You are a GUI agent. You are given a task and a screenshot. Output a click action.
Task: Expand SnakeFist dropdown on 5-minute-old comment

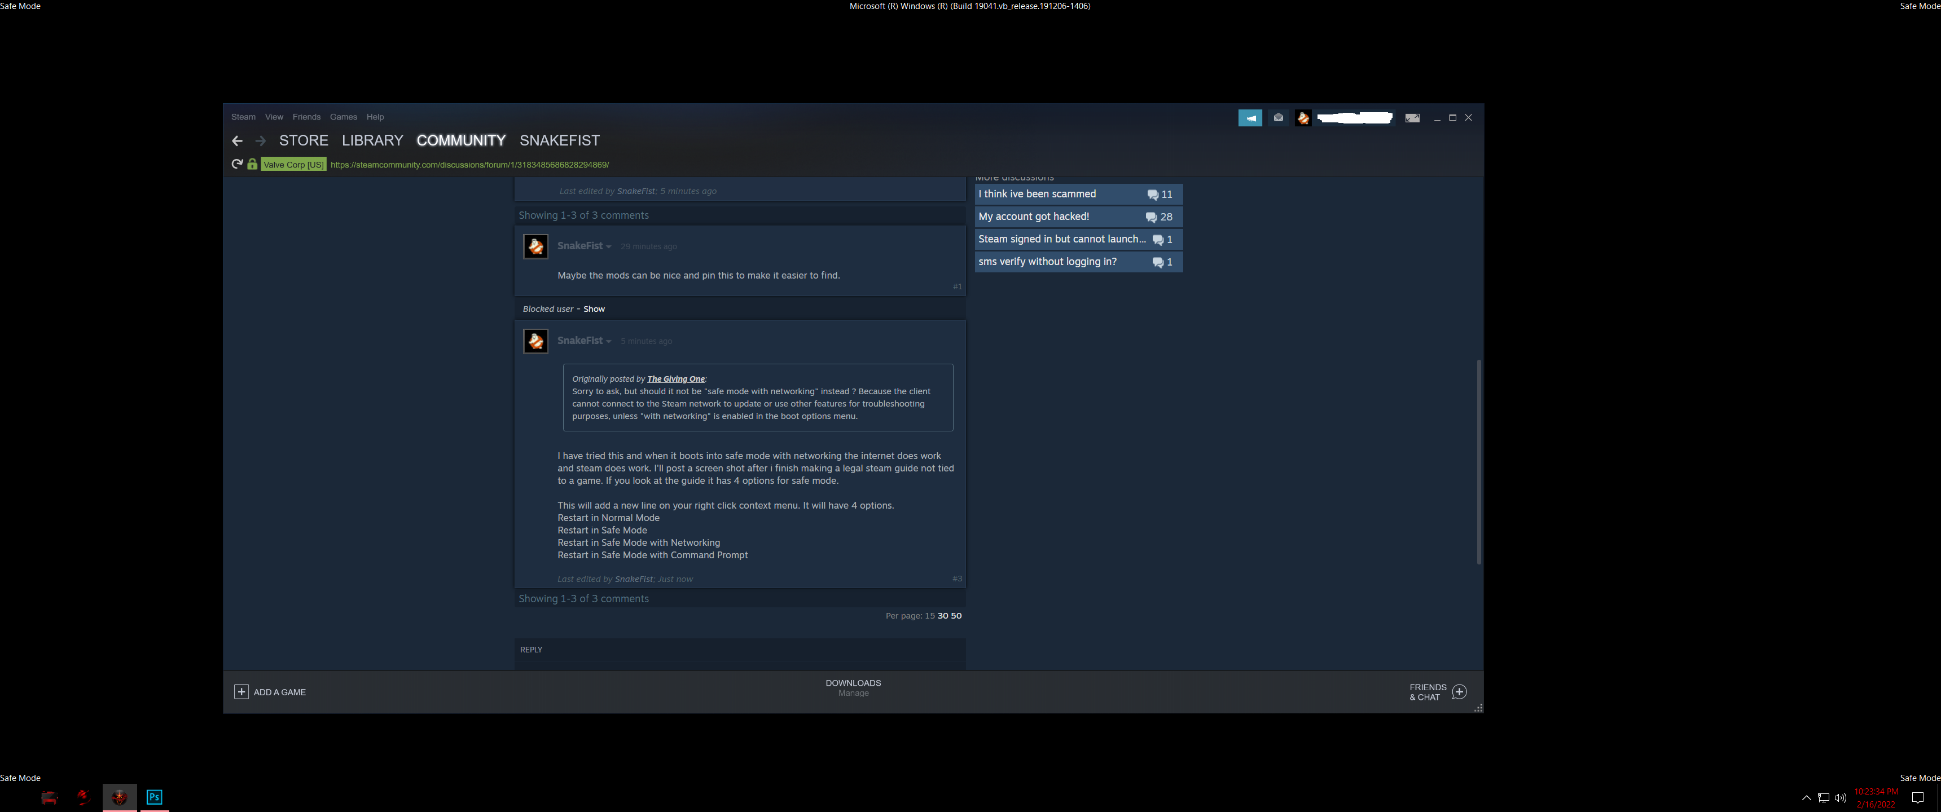(609, 342)
